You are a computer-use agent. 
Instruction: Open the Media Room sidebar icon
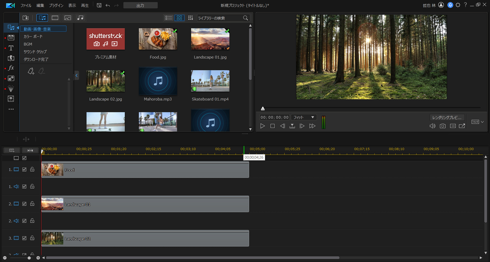pyautogui.click(x=11, y=27)
